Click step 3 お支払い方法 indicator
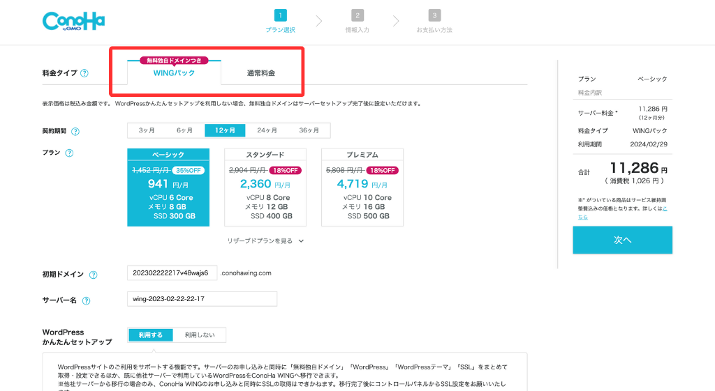This screenshot has height=391, width=715. click(x=434, y=21)
